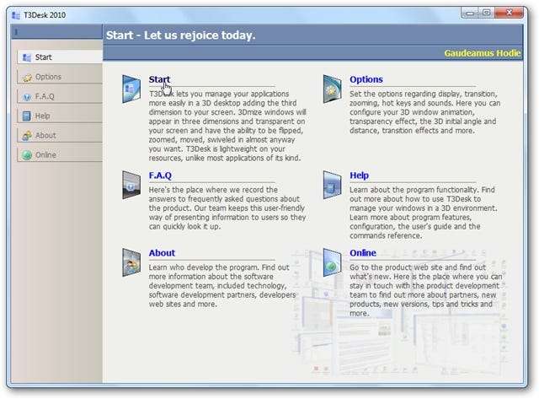Click the Options section 3D icon in main panel
The width and height of the screenshot is (539, 399).
click(333, 89)
